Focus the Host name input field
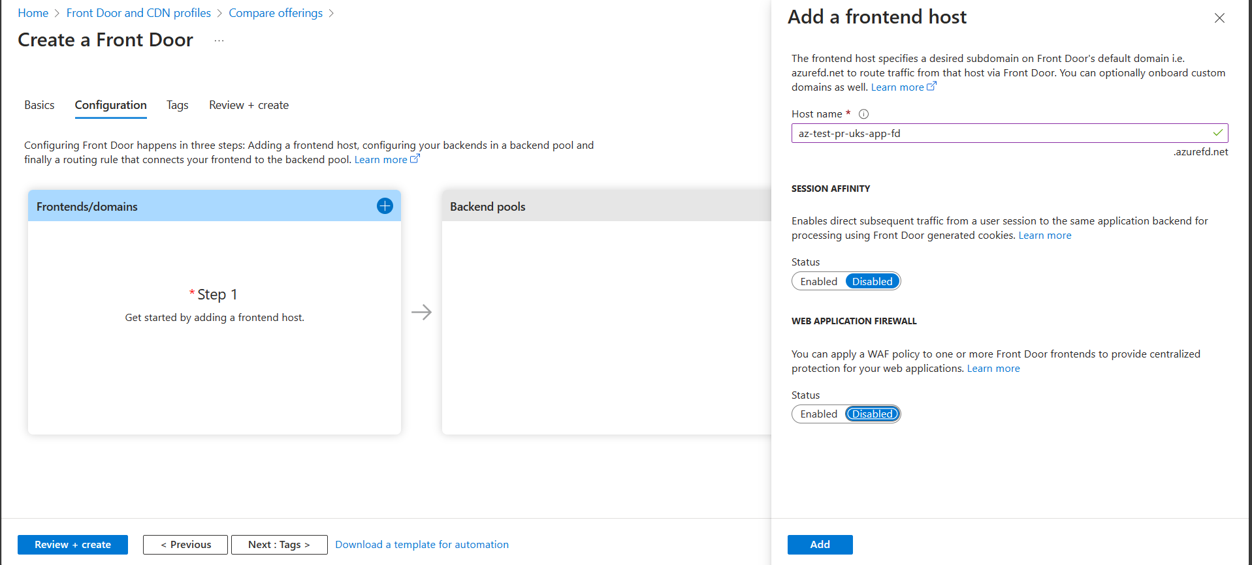 pos(1010,133)
